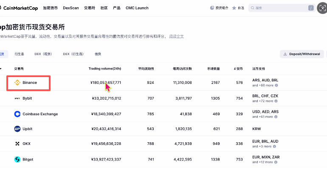Click the Binance exchange logo icon
327x169 pixels.
[x=17, y=83]
